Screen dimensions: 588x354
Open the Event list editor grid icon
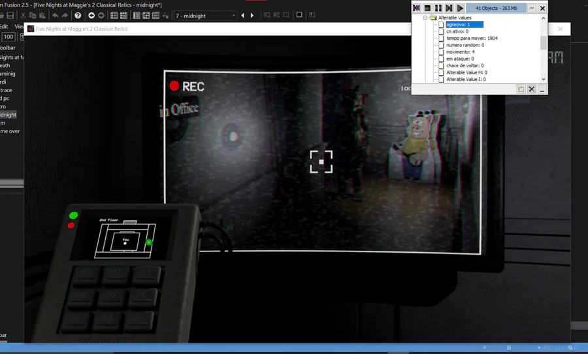(146, 16)
